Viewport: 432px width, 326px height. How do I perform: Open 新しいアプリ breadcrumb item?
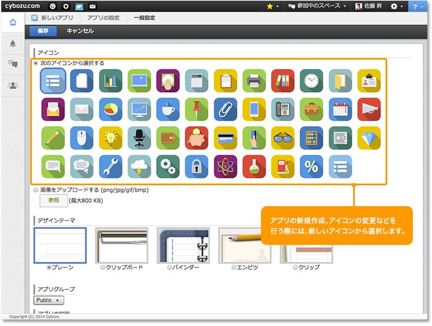[x=56, y=18]
